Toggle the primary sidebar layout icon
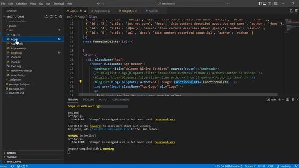The height and width of the screenshot is (168, 299). click(x=260, y=3)
